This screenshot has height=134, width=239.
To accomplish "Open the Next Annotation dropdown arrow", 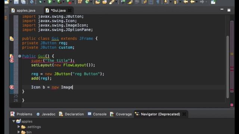I will point(171,2).
